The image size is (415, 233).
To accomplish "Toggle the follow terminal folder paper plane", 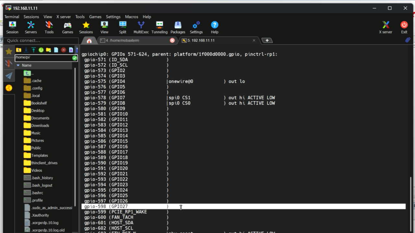I will [x=8, y=76].
